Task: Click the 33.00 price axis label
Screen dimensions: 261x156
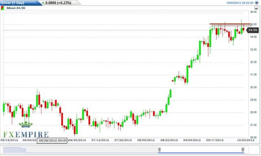Action: point(253,50)
